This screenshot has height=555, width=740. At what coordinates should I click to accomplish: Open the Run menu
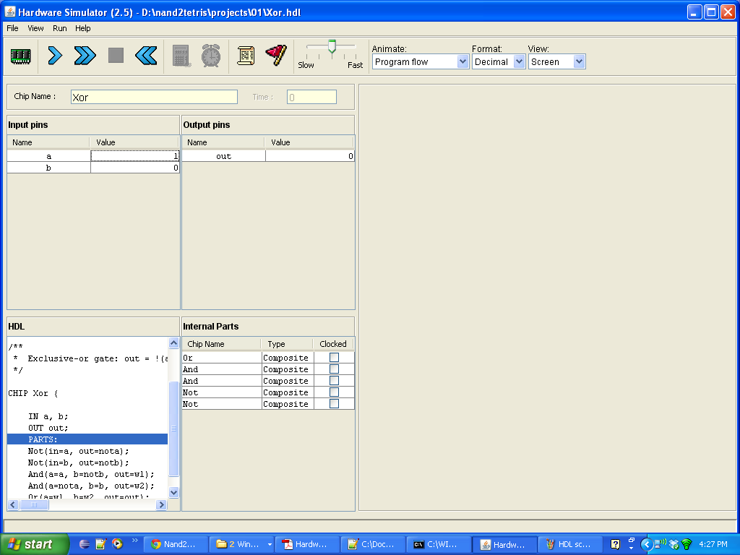coord(59,28)
